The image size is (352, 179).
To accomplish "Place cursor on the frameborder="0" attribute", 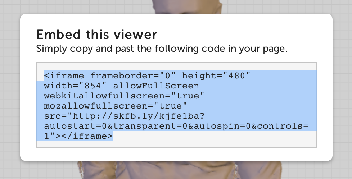I will point(132,76).
